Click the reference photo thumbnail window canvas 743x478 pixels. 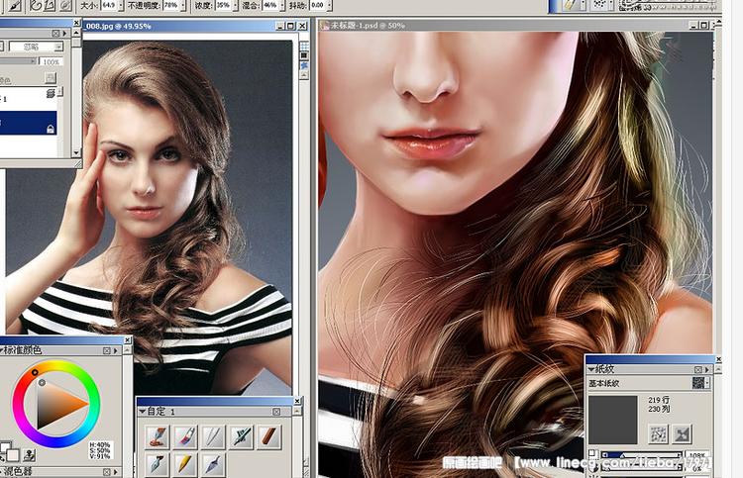pos(149,218)
